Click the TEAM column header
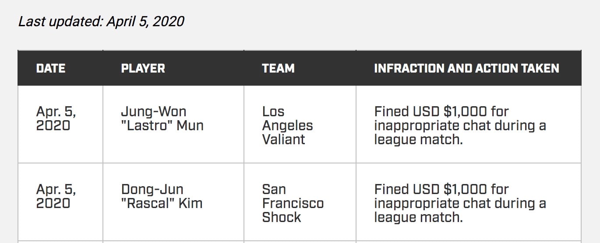Viewport: 600px width, 243px height. (278, 68)
